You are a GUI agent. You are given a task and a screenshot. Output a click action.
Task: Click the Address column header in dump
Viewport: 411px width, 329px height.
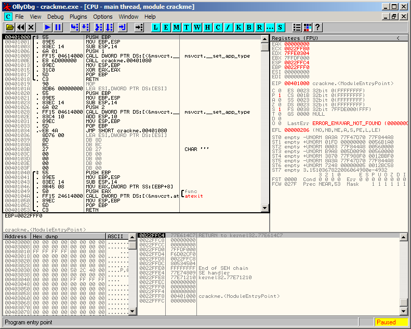click(17, 236)
